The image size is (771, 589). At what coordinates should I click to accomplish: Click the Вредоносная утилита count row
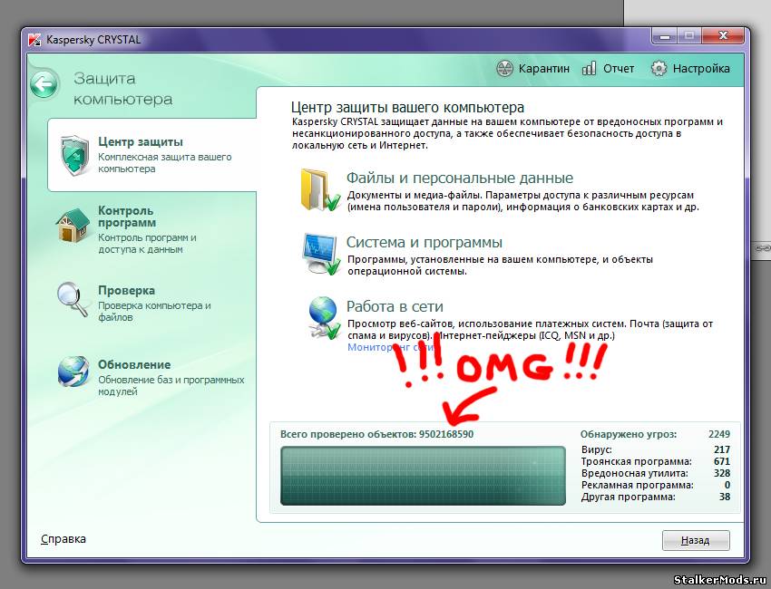(656, 473)
